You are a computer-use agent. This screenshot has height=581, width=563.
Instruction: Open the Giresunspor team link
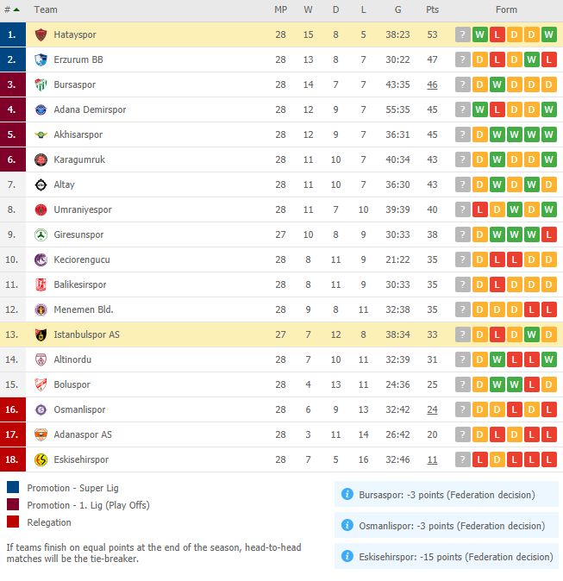tap(78, 235)
